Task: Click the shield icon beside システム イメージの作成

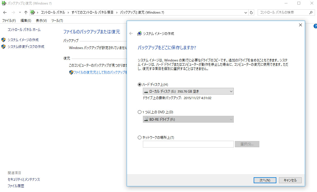Action: (x=3, y=40)
